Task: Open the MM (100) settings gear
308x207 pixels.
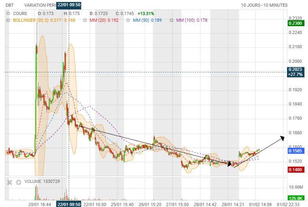Action: (x=172, y=20)
